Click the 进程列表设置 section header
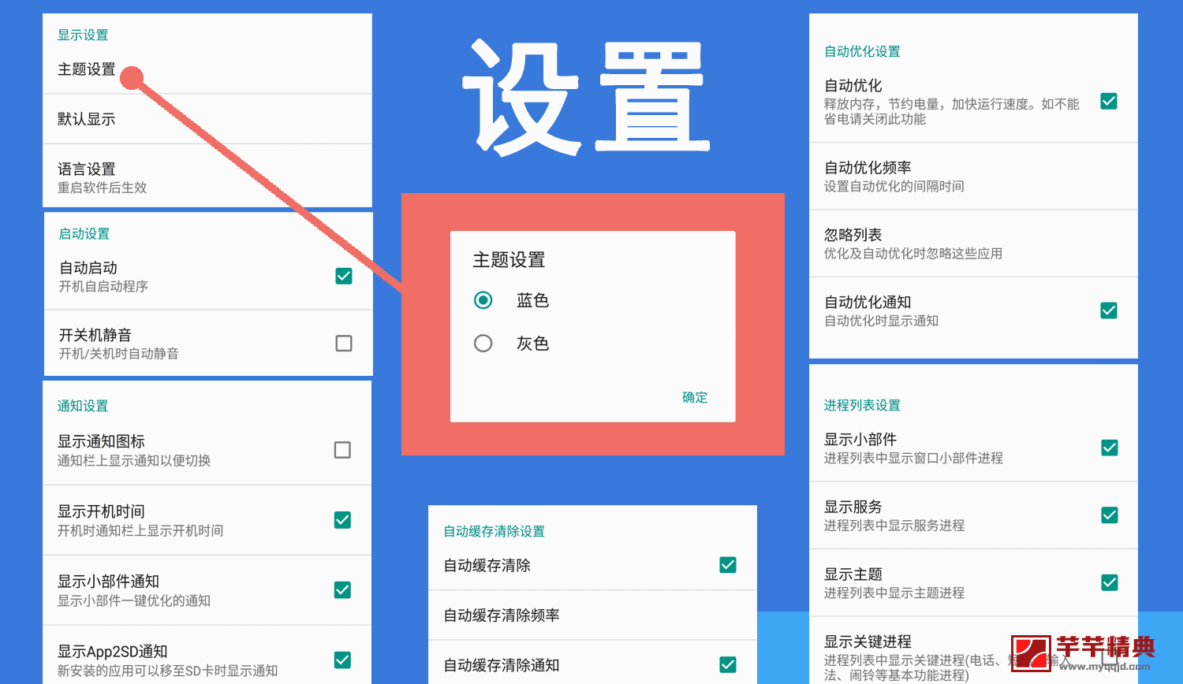The height and width of the screenshot is (684, 1183). (862, 405)
